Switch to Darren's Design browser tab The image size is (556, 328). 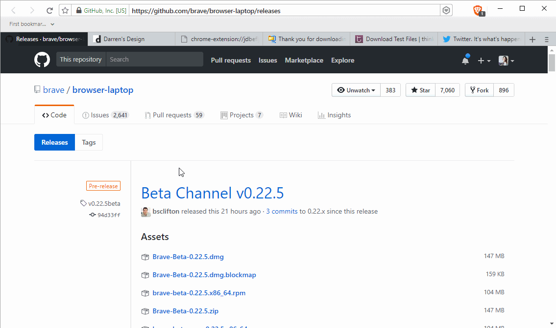[x=132, y=39]
